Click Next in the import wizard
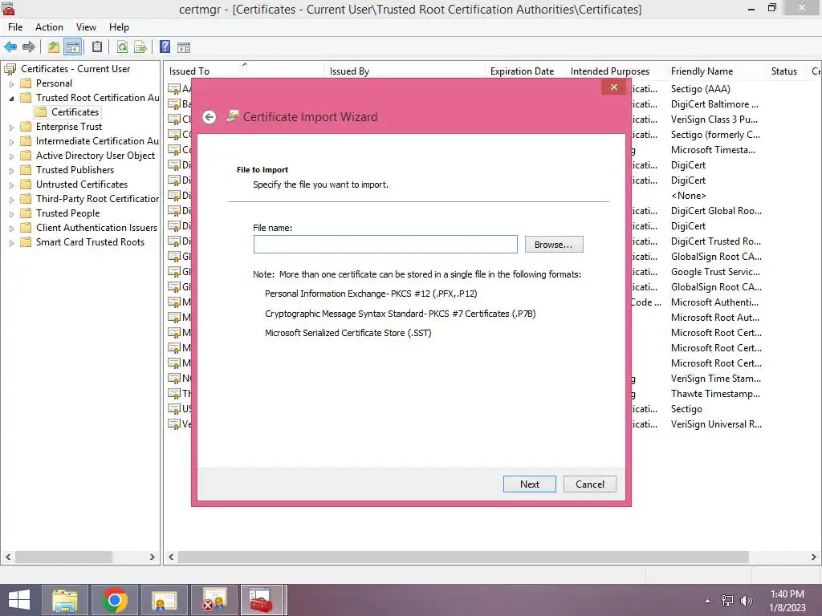The width and height of the screenshot is (822, 616). tap(530, 484)
